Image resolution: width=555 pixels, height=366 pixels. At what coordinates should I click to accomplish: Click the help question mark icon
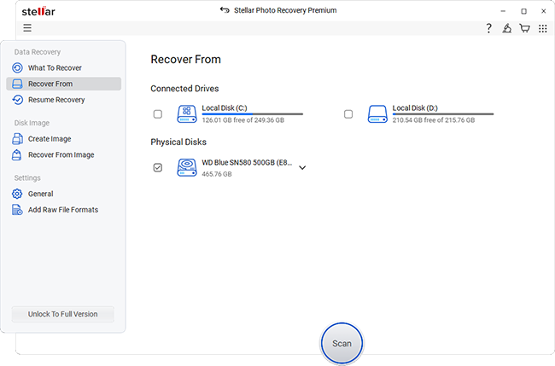[488, 28]
